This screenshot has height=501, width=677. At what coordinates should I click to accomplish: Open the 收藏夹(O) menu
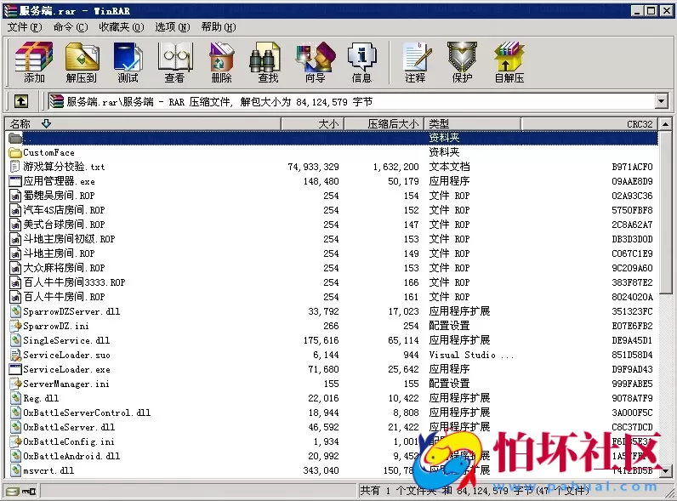click(x=122, y=27)
